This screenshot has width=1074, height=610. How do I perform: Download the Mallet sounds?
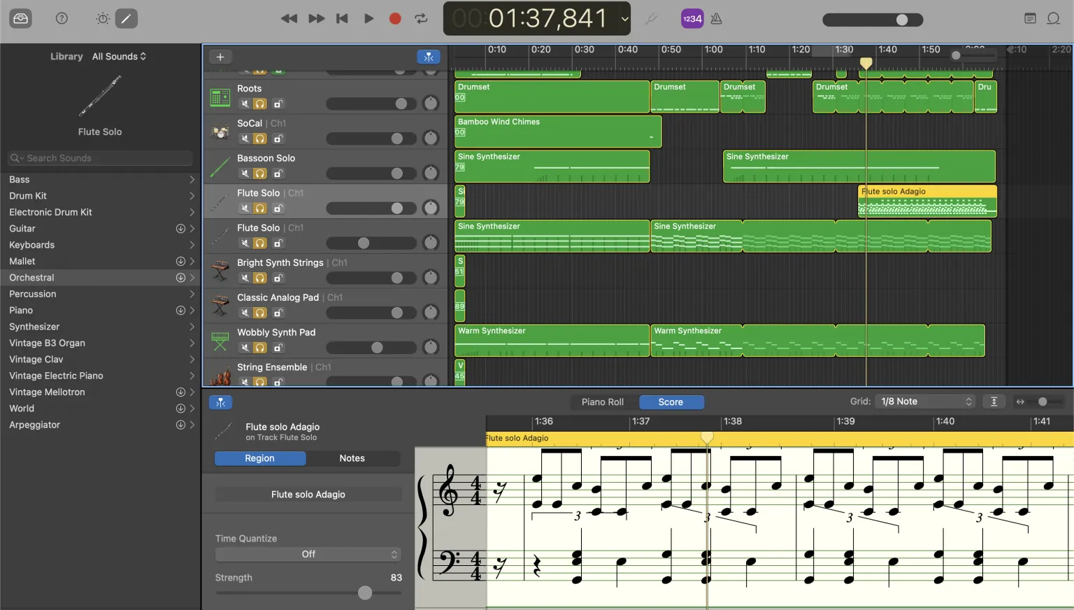[x=180, y=261]
